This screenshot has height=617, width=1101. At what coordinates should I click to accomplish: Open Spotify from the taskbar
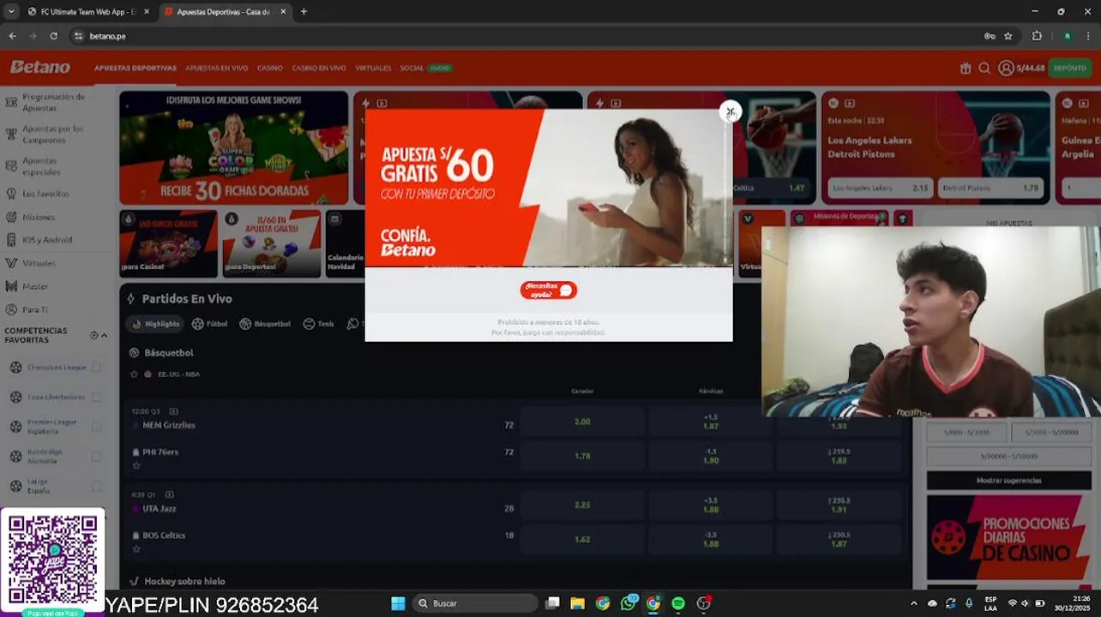click(678, 603)
